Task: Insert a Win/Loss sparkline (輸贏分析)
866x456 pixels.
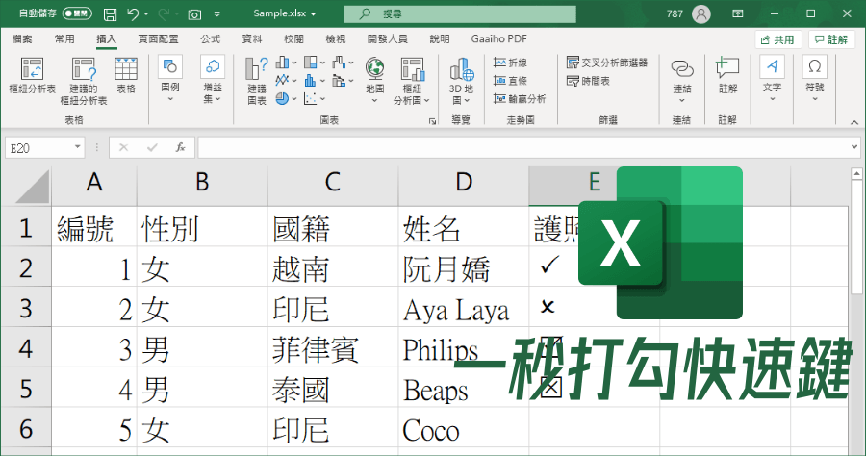Action: 520,99
